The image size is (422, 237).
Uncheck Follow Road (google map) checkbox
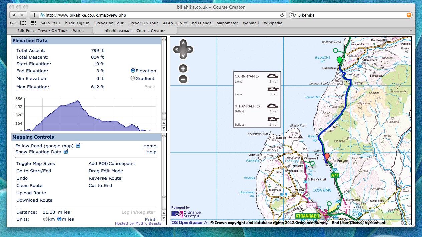click(x=78, y=146)
